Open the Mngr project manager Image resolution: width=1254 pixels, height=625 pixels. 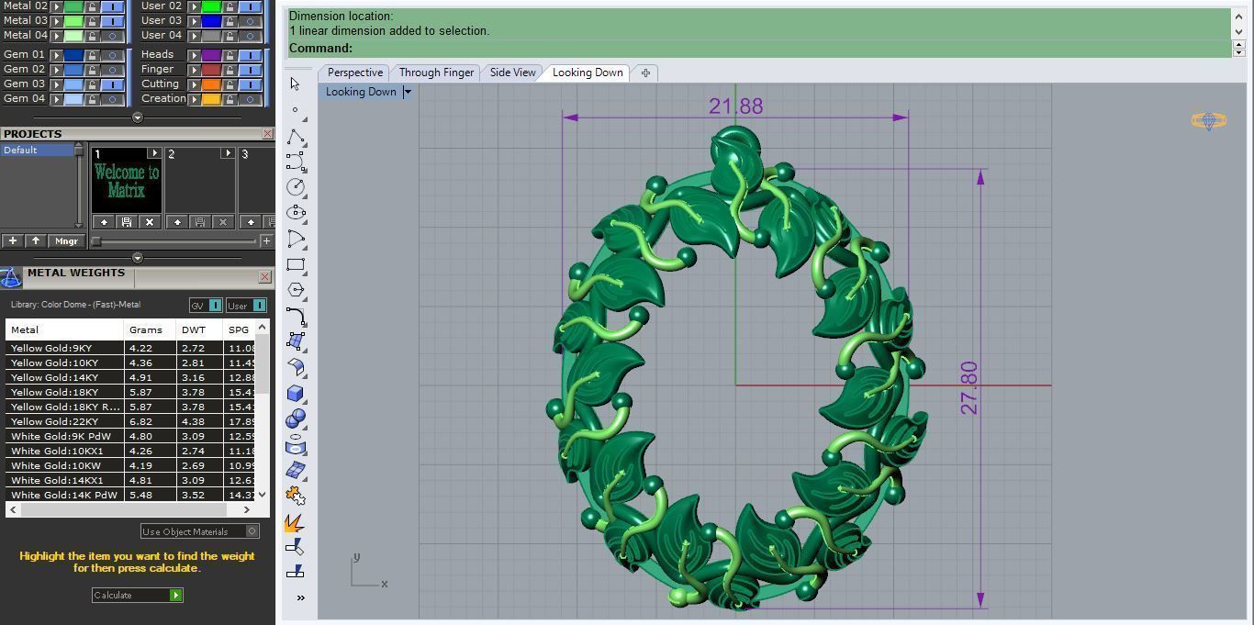(x=66, y=241)
